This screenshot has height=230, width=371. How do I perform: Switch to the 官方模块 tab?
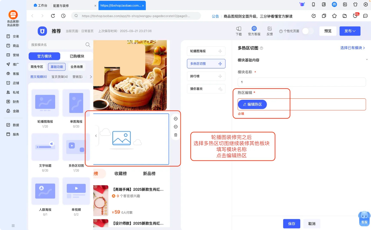point(44,56)
